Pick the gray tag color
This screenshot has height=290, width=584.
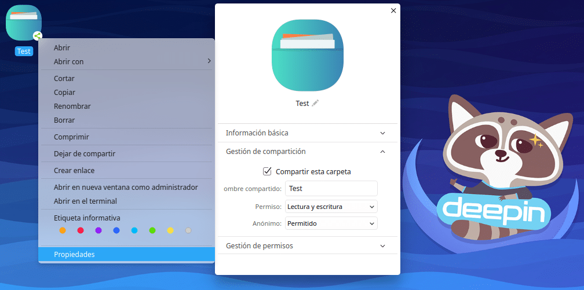tap(188, 230)
